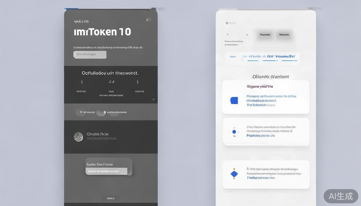Viewport: 361px width, 206px height.
Task: Click the blue diamond icon in the last card
Action: click(234, 174)
